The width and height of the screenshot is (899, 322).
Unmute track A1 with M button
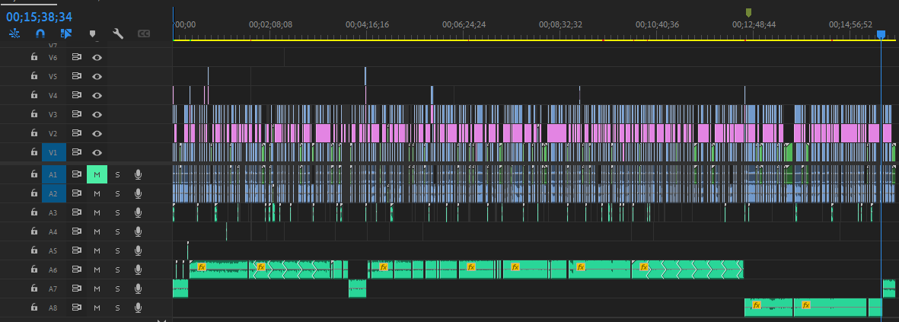(97, 174)
